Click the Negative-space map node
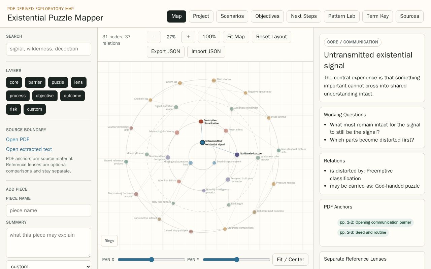 tap(245, 93)
